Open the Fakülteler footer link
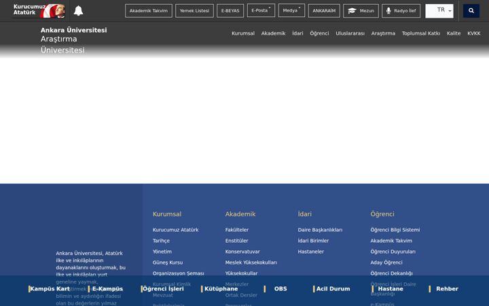 pyautogui.click(x=237, y=230)
